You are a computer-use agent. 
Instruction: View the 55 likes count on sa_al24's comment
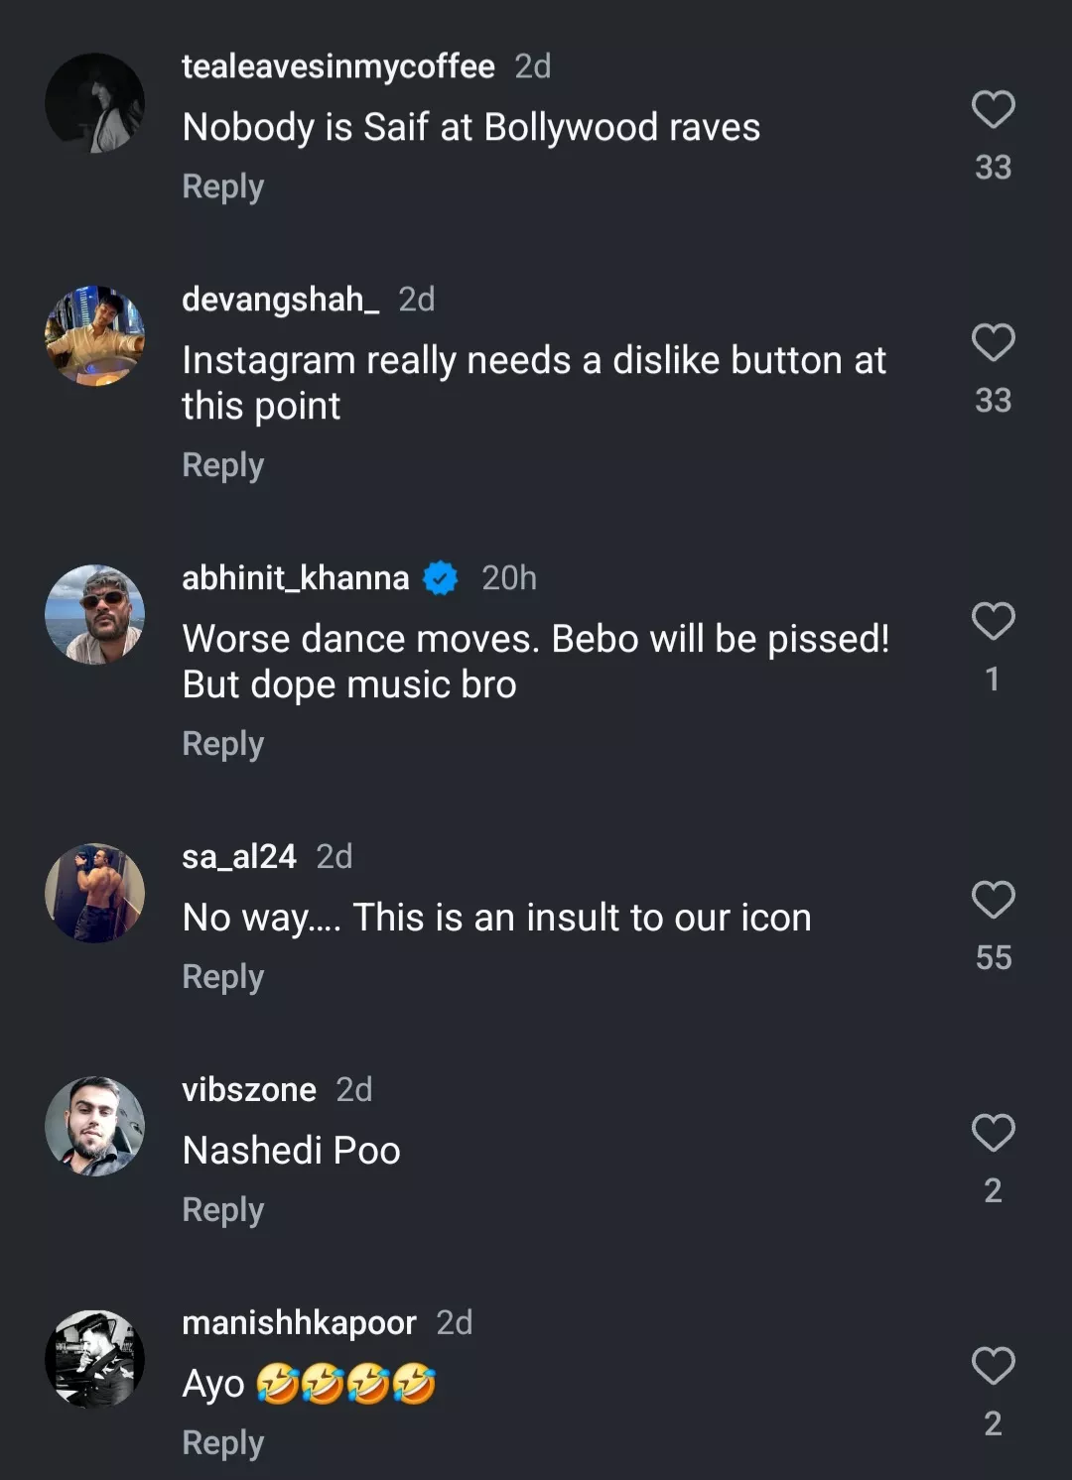tap(993, 958)
